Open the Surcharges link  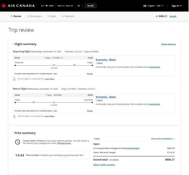coord(133,148)
